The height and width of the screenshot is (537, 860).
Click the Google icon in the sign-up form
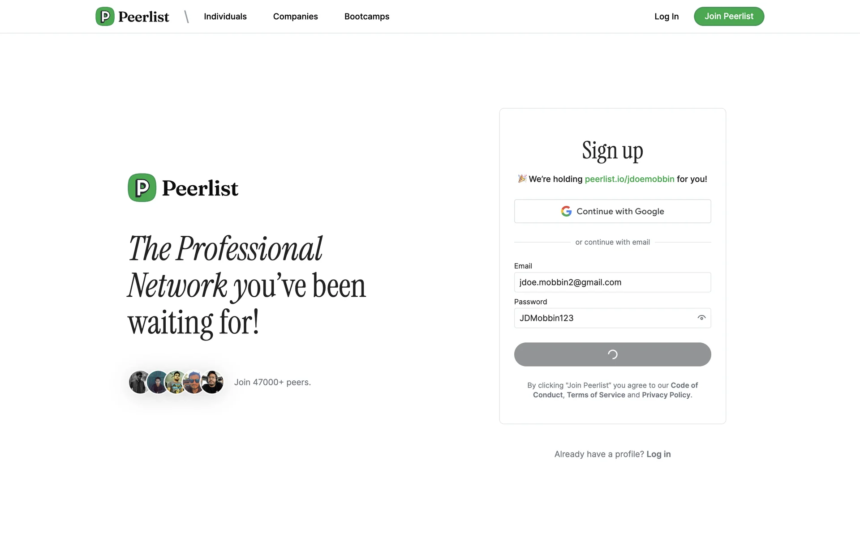click(x=566, y=211)
